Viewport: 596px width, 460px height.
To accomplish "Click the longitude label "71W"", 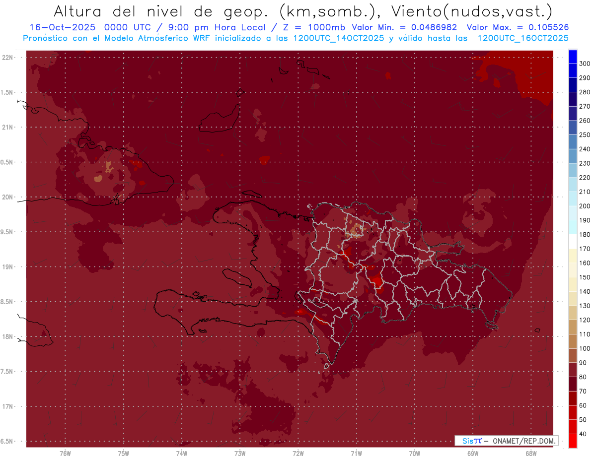I will 356,454.
